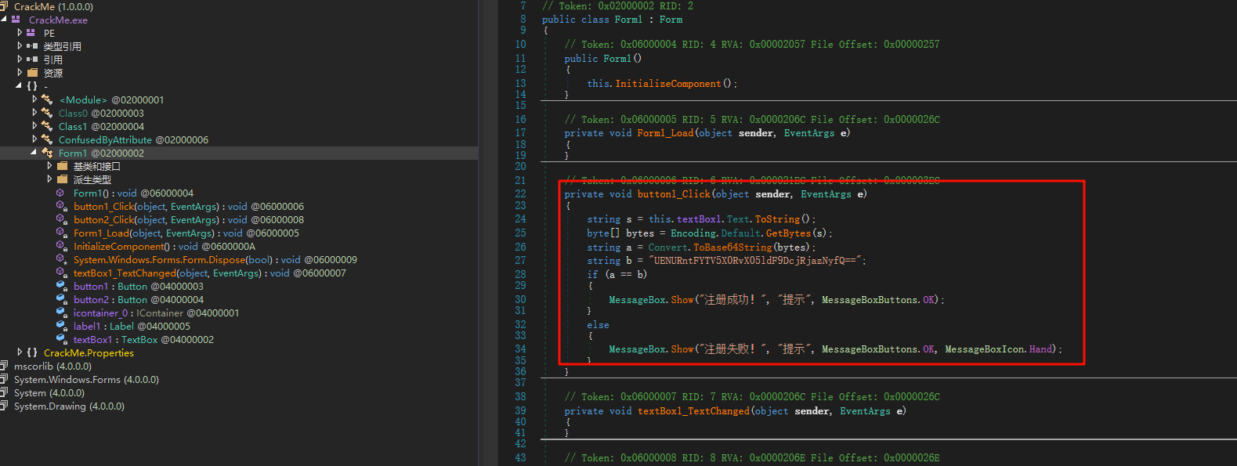
Task: Click line number 27 in gutter
Action: click(x=520, y=261)
